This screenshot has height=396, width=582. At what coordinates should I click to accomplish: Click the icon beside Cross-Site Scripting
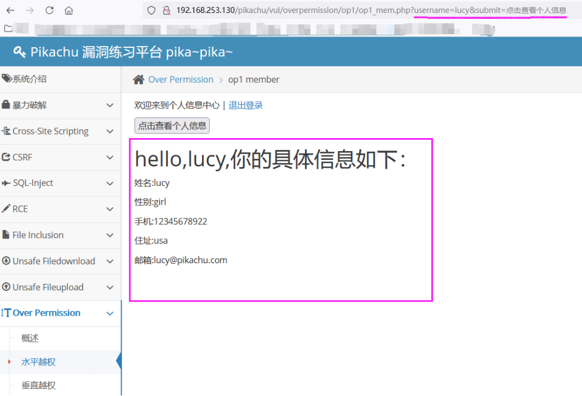point(8,131)
